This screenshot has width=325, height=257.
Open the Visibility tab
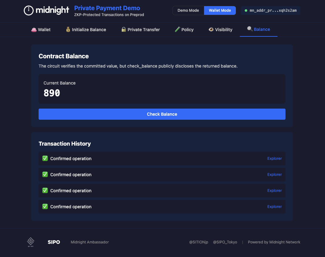(x=221, y=30)
